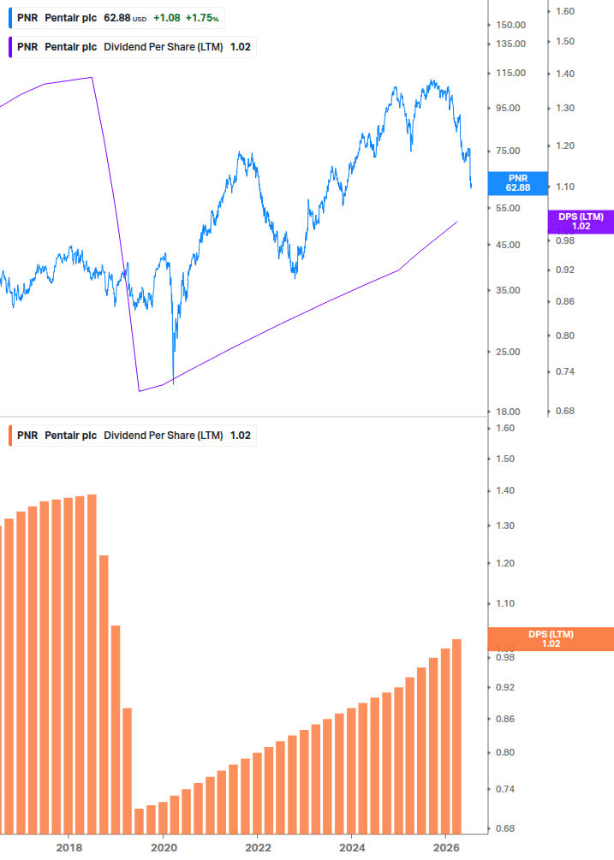Viewport: 614px width, 860px height.
Task: Click 0.68 on the upper panel DPS axis
Action: [565, 412]
